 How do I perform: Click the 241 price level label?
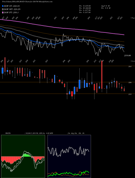pyautogui.click(x=130, y=67)
